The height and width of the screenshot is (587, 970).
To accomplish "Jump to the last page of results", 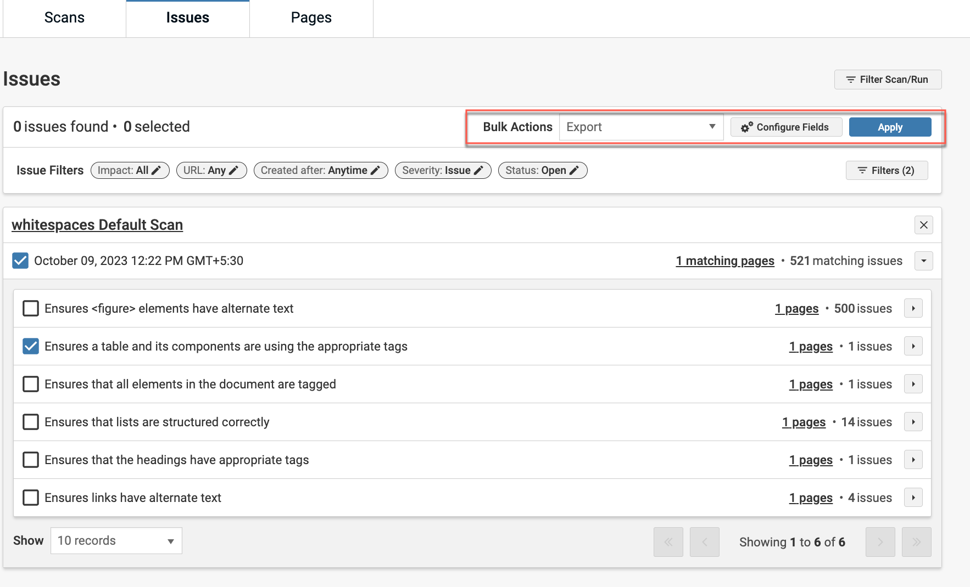I will (916, 542).
